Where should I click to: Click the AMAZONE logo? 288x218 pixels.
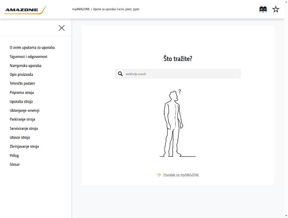tap(25, 10)
